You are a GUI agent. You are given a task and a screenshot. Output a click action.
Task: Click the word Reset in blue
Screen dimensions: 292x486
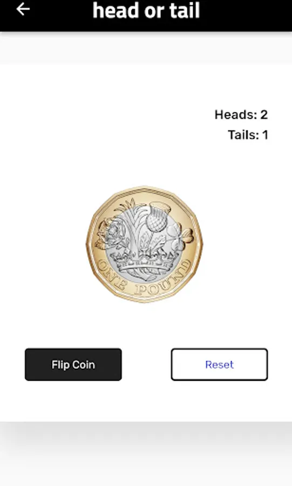coord(219,364)
